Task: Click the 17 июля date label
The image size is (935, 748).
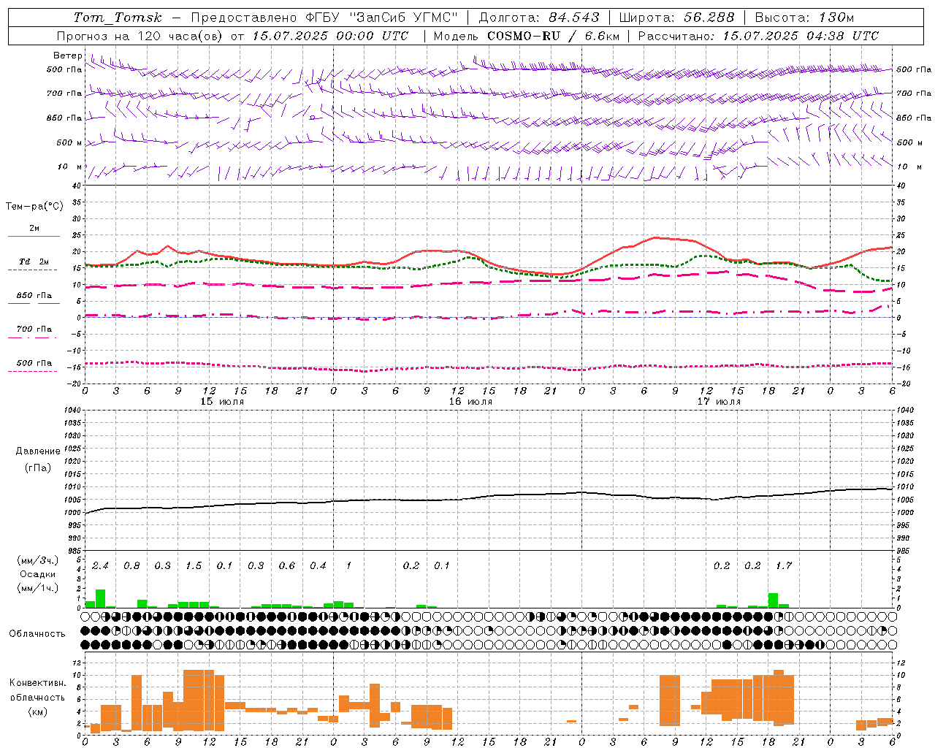Action: tap(719, 402)
